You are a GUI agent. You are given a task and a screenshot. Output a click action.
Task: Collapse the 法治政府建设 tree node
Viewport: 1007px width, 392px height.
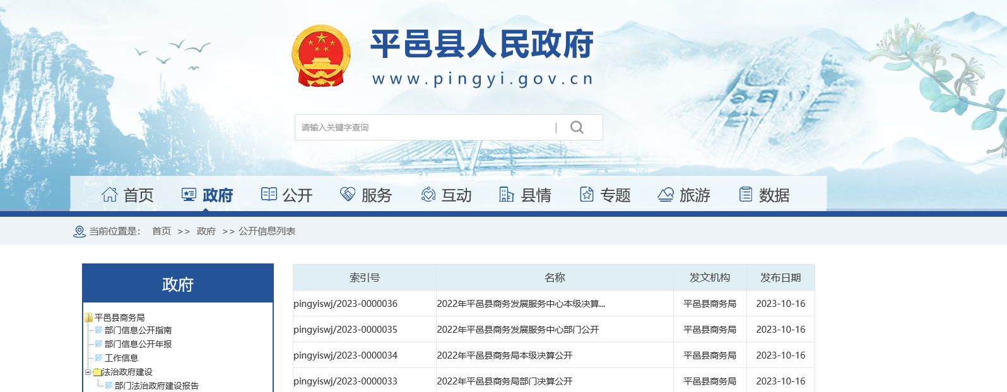point(88,372)
